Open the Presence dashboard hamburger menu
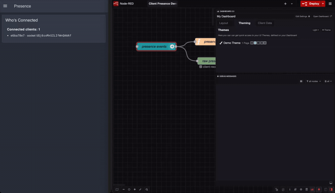This screenshot has width=335, height=193. (x=5, y=6)
